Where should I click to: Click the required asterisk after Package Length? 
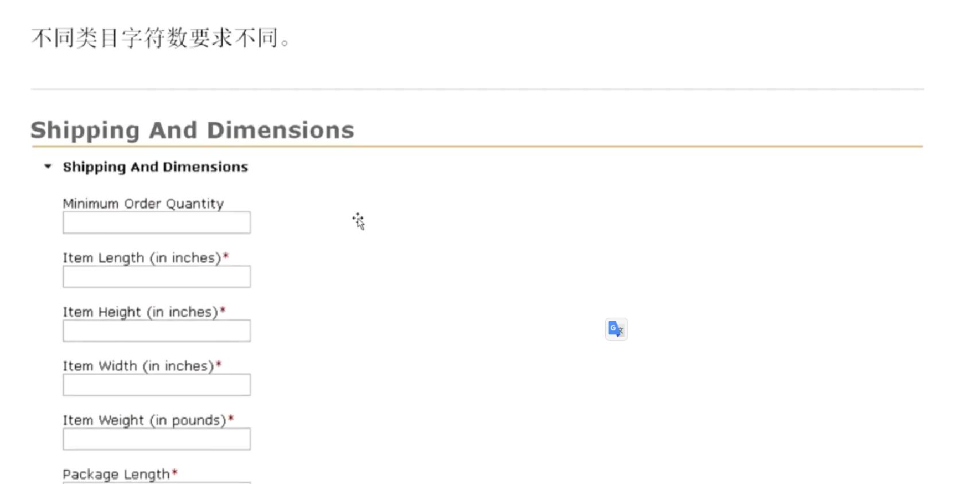[x=175, y=472]
